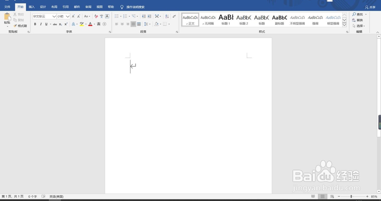
Task: Switch to Read Mode view icon
Action: 313,196
